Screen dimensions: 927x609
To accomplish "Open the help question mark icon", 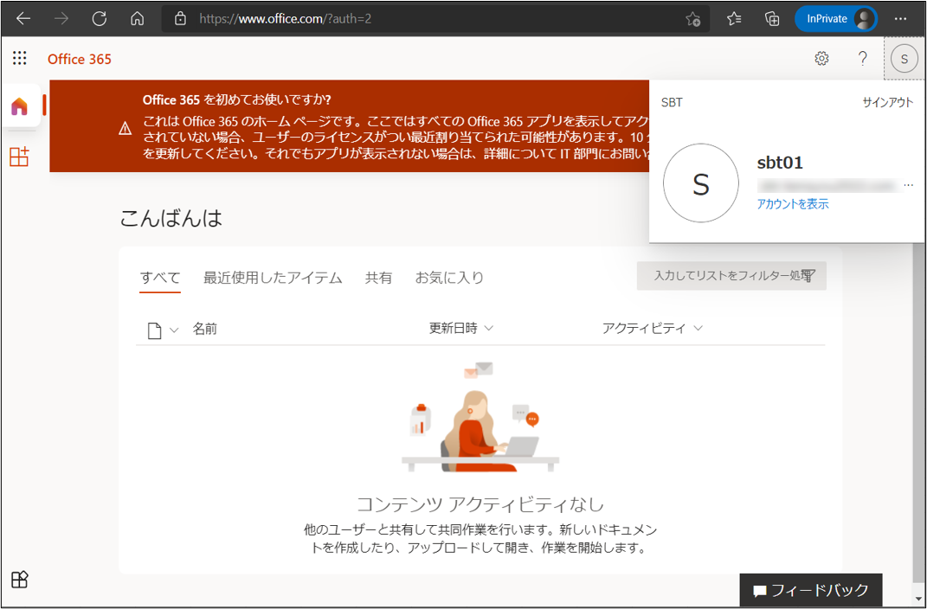I will [863, 59].
